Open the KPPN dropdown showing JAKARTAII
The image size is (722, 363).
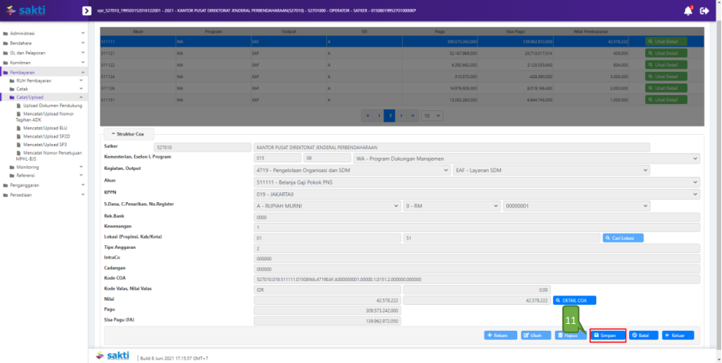(x=476, y=194)
